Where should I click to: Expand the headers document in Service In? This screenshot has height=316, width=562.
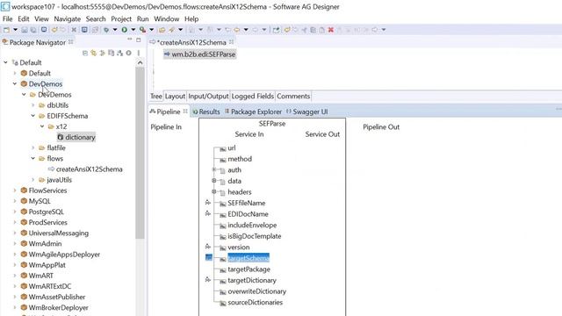click(214, 191)
